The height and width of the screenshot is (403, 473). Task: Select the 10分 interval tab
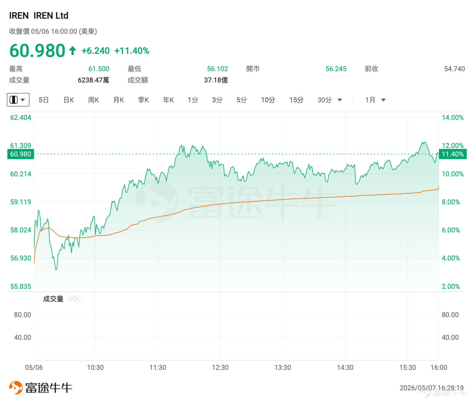point(268,100)
